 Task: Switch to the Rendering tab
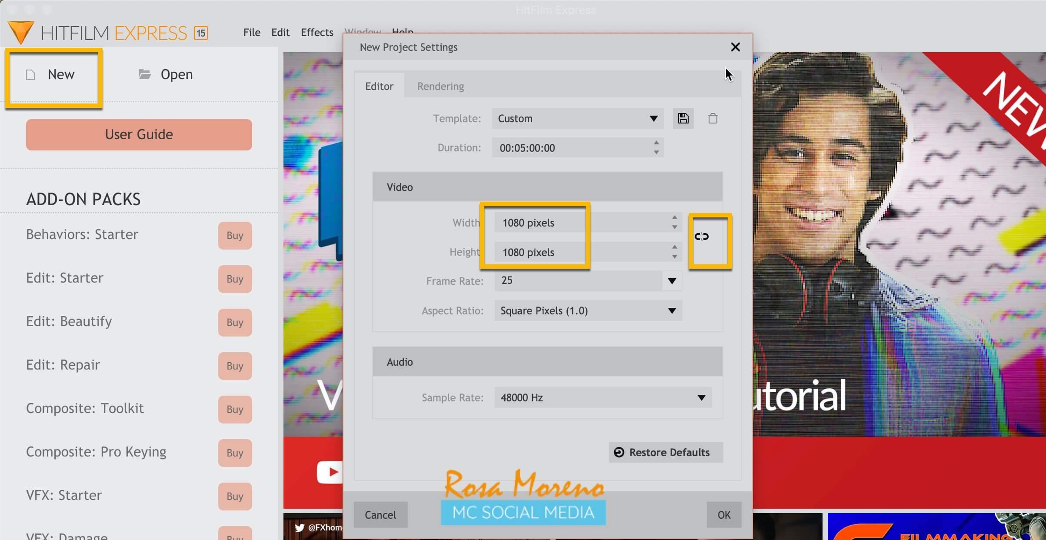pos(440,86)
